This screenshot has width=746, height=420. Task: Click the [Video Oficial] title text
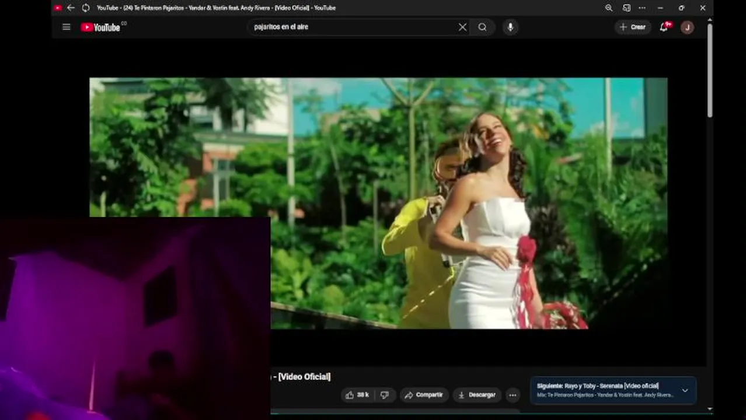pos(304,377)
